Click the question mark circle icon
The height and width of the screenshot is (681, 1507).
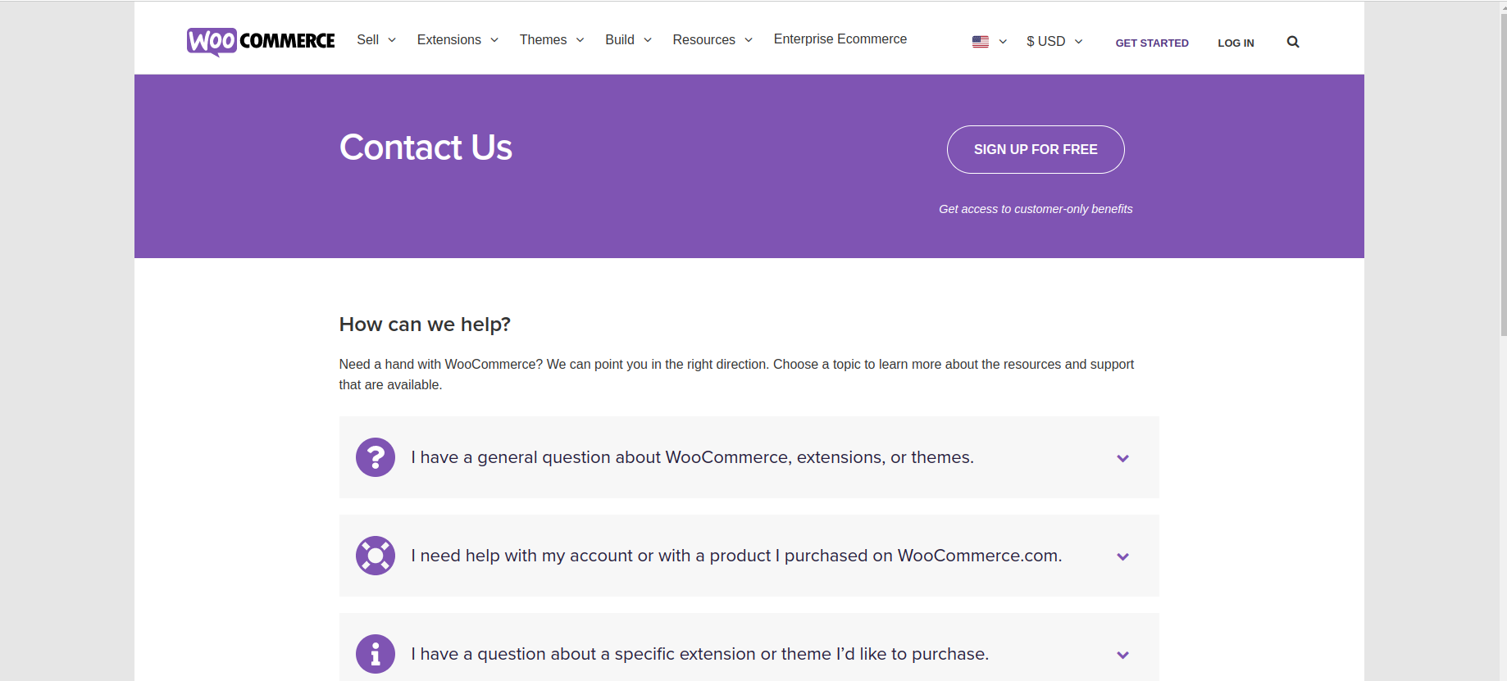[376, 457]
